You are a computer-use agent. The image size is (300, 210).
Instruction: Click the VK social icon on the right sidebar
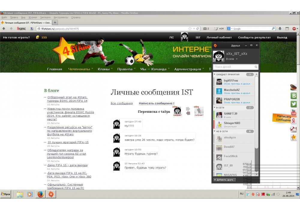(x=294, y=96)
